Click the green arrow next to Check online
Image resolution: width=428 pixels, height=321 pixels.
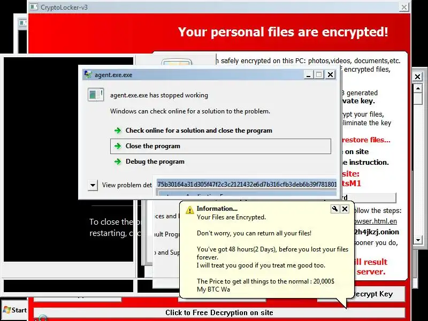coord(118,131)
